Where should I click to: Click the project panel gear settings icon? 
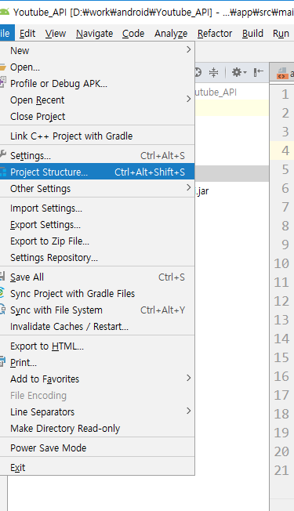[x=238, y=72]
